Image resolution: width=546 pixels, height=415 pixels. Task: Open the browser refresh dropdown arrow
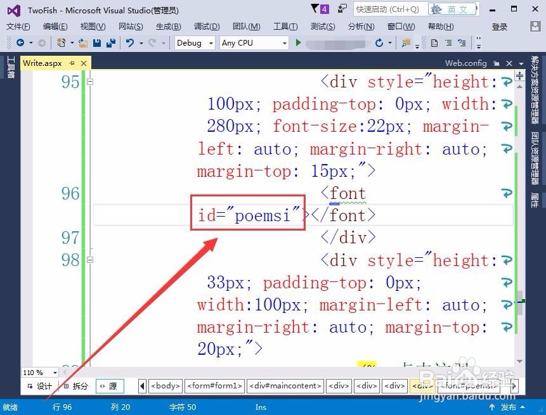(x=390, y=43)
